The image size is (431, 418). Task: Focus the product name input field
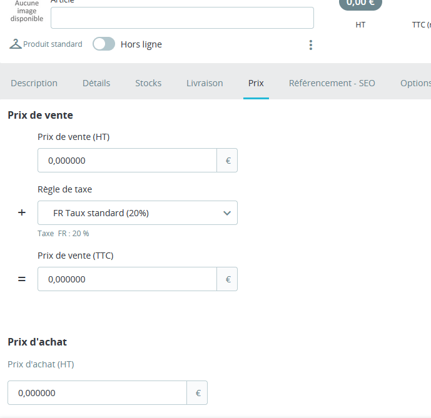[x=182, y=18]
